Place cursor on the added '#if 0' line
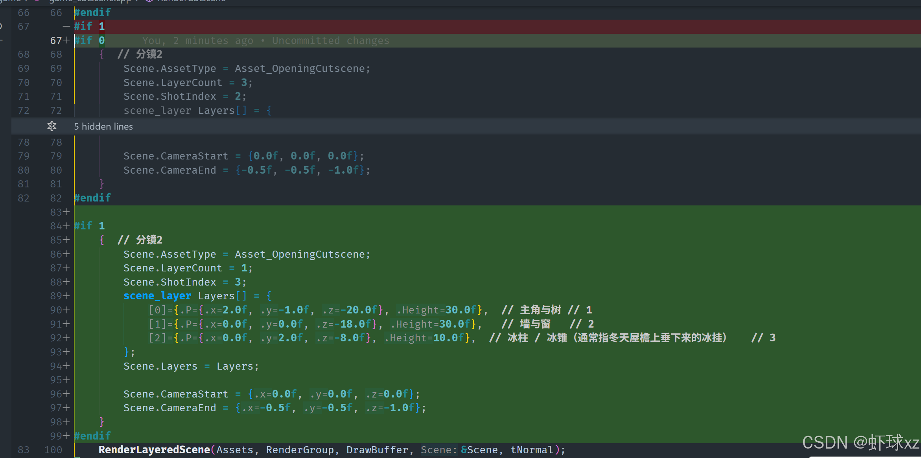This screenshot has height=458, width=921. [x=90, y=40]
